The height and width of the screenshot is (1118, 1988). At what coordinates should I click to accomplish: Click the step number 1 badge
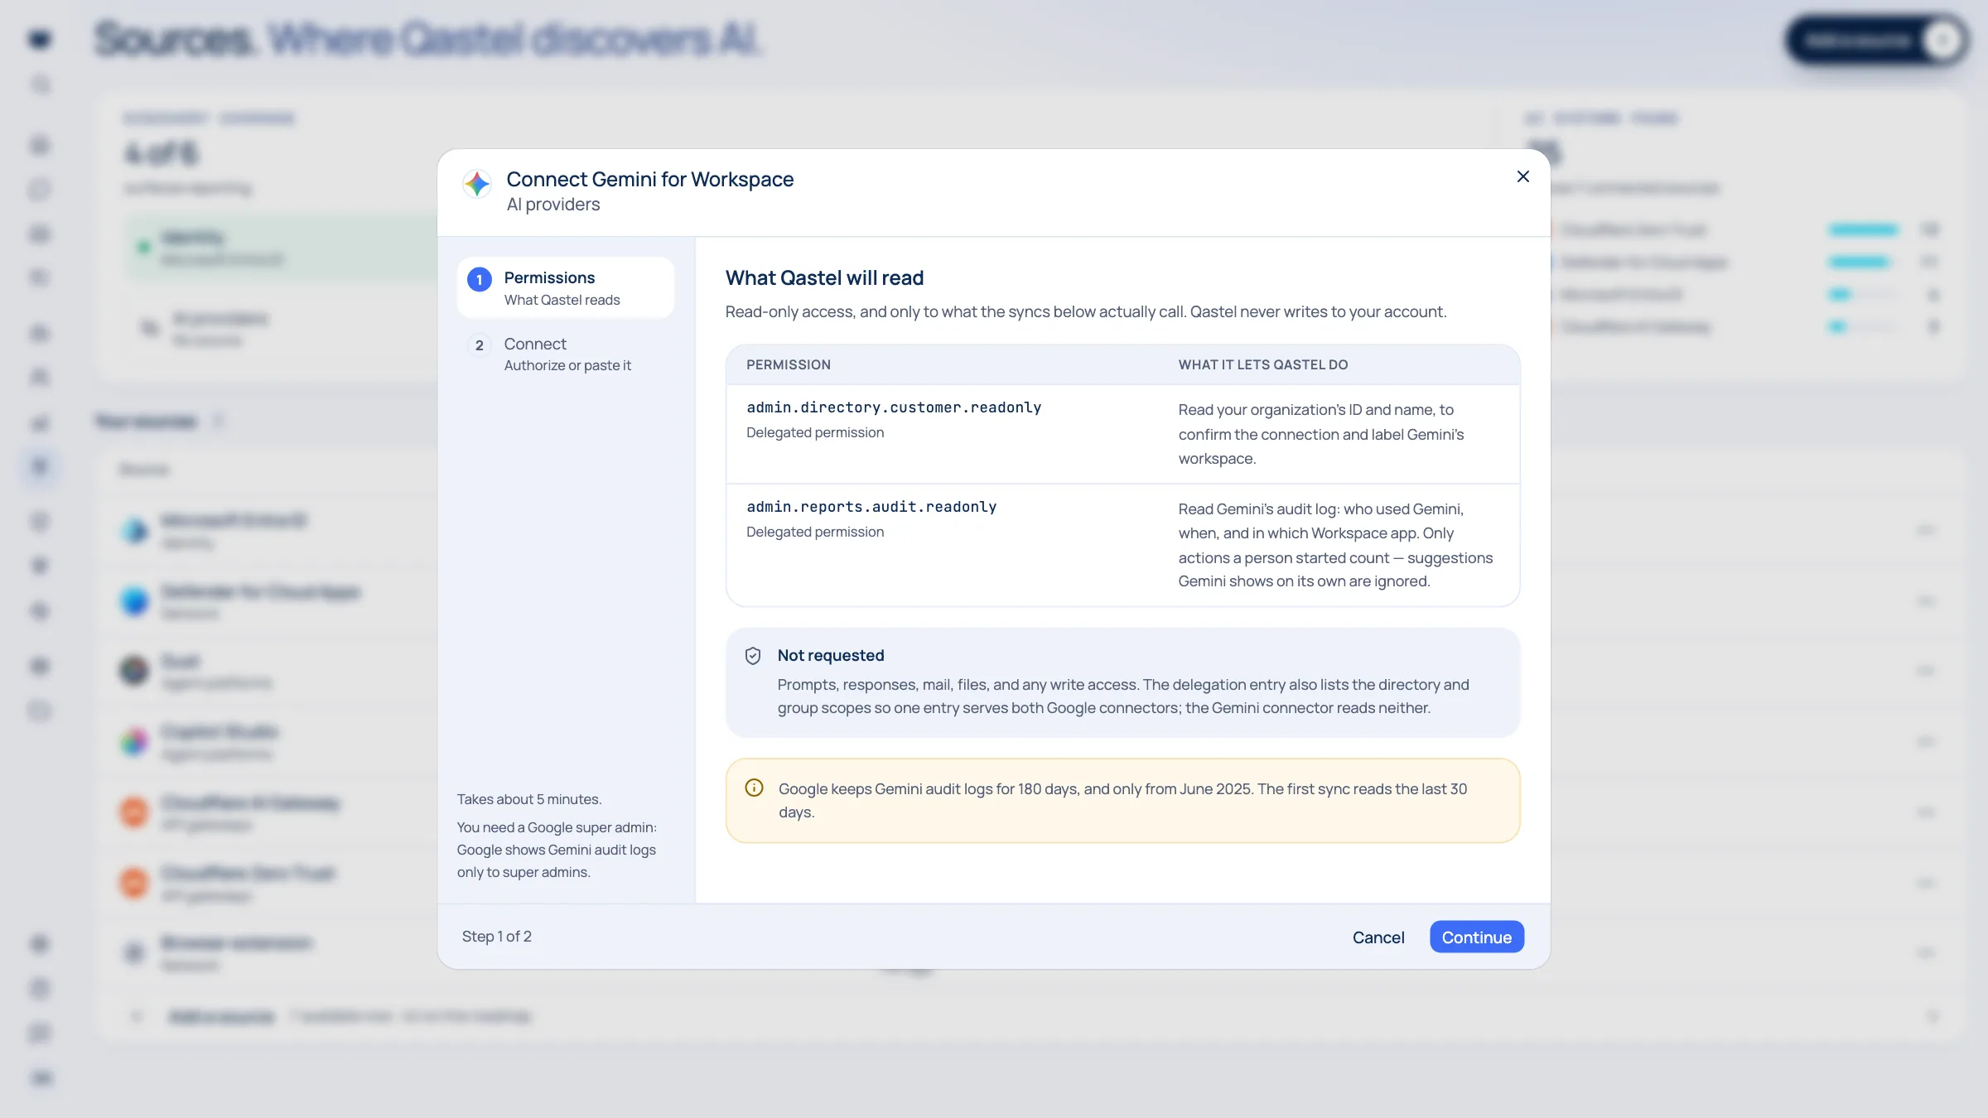480,280
